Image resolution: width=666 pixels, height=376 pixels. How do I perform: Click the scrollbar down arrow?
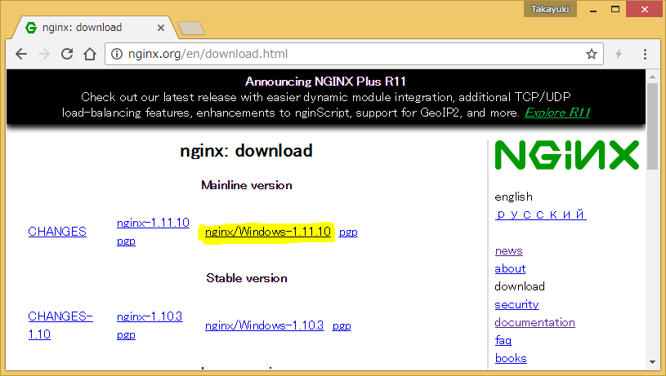pos(652,362)
